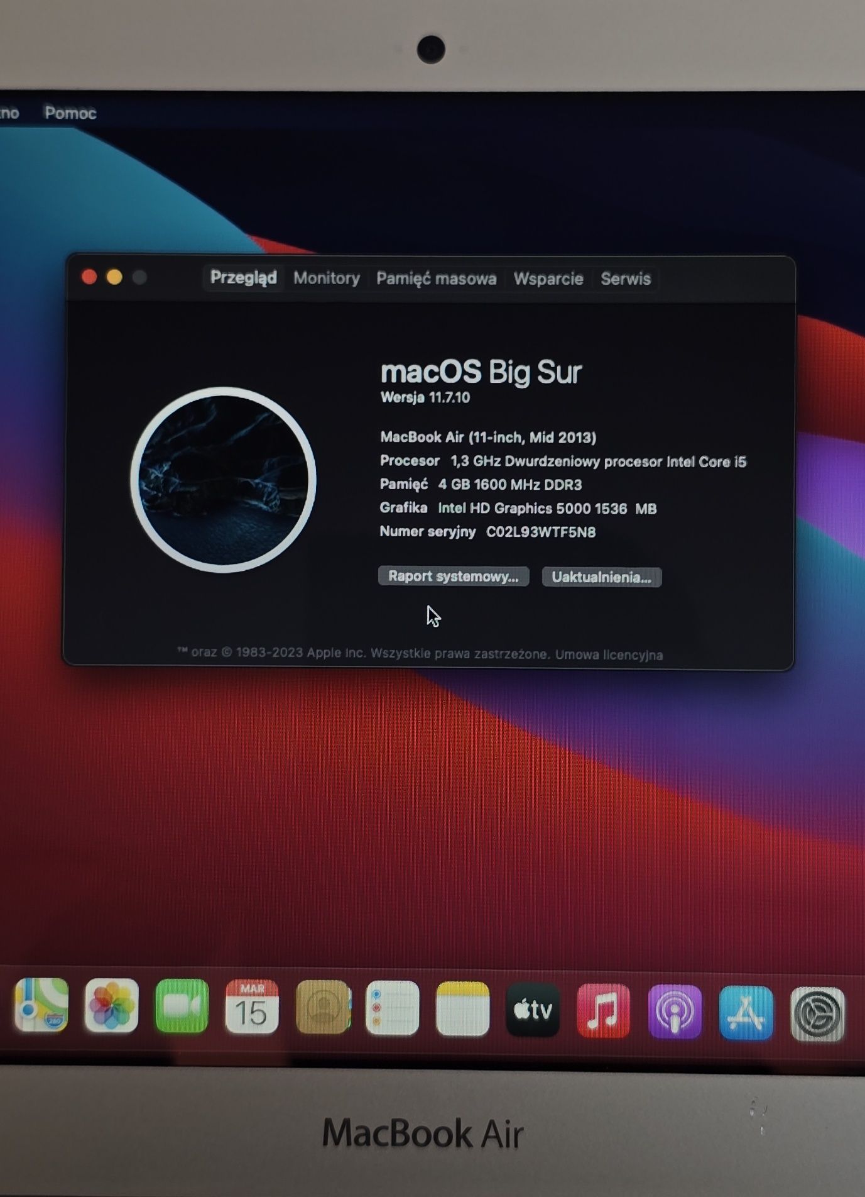Click the Big Sur circular image
This screenshot has height=1197, width=865.
coord(223,480)
